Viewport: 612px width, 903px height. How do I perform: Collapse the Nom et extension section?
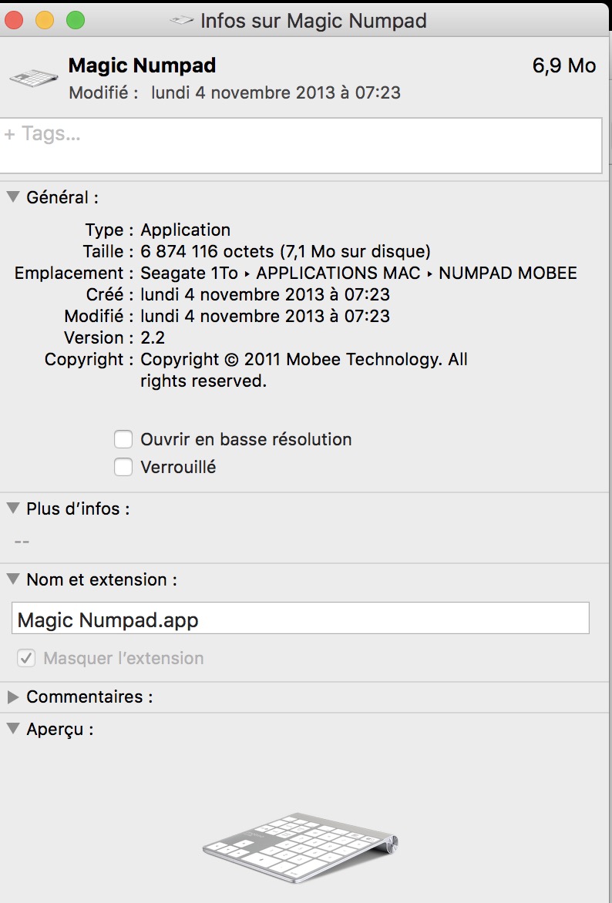tap(13, 579)
